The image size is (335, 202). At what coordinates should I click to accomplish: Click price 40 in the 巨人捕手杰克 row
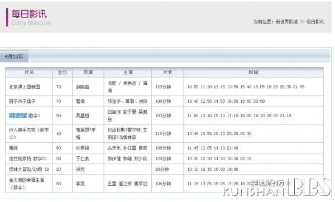59,133
